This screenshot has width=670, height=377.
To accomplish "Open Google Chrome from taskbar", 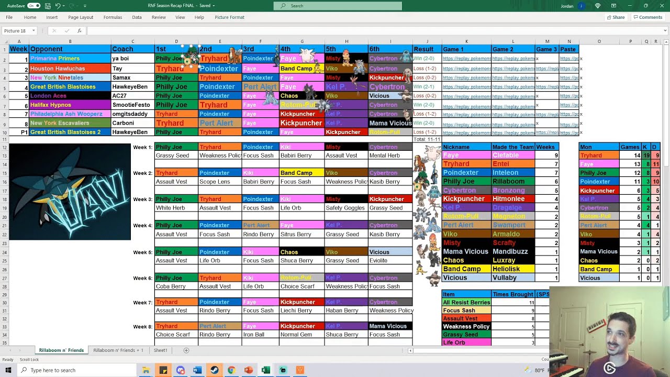I will [231, 370].
